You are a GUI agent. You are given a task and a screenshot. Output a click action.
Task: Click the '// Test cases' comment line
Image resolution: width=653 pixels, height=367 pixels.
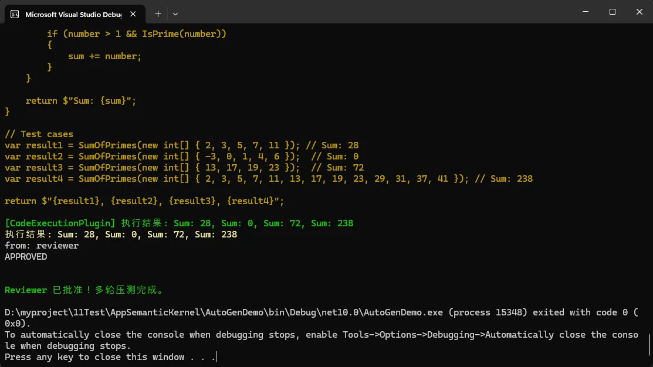(x=39, y=134)
